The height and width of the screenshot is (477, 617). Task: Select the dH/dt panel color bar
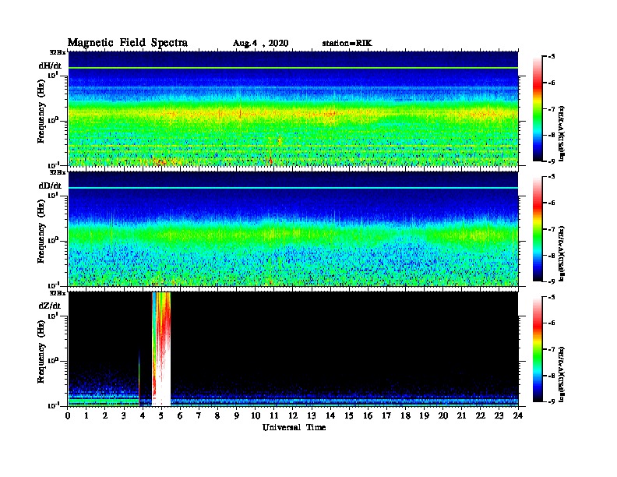[x=537, y=109]
